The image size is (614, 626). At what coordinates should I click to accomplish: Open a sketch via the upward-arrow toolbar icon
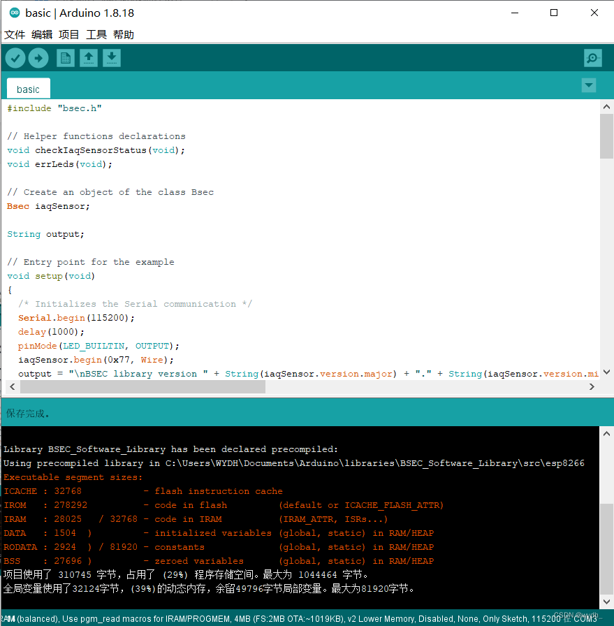pos(88,58)
